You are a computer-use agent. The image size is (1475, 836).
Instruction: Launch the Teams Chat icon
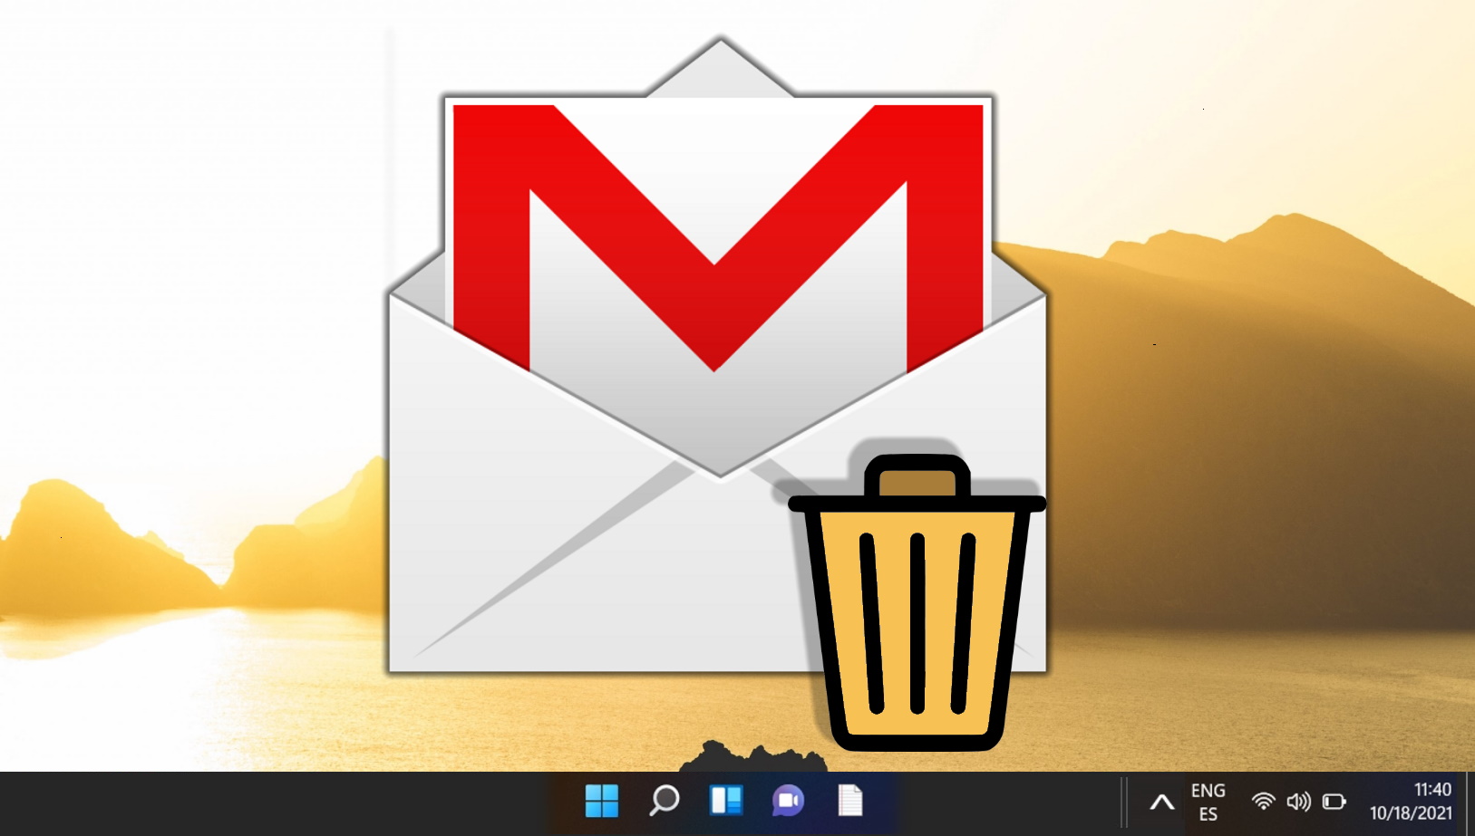click(x=788, y=801)
